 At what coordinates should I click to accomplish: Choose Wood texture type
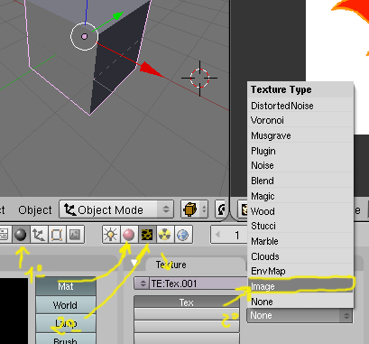pyautogui.click(x=300, y=211)
